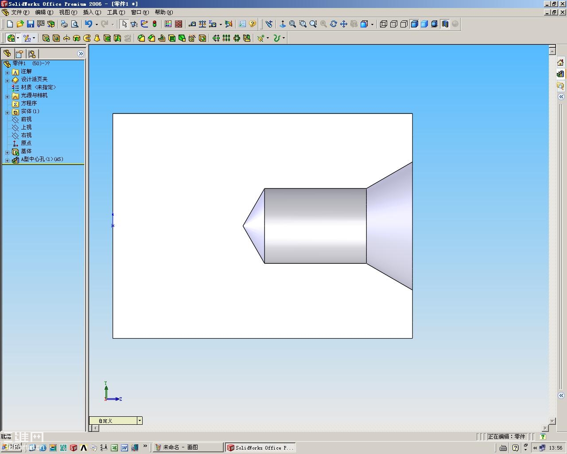
Task: Switch to Hidden Lines Visible display
Action: 394,24
